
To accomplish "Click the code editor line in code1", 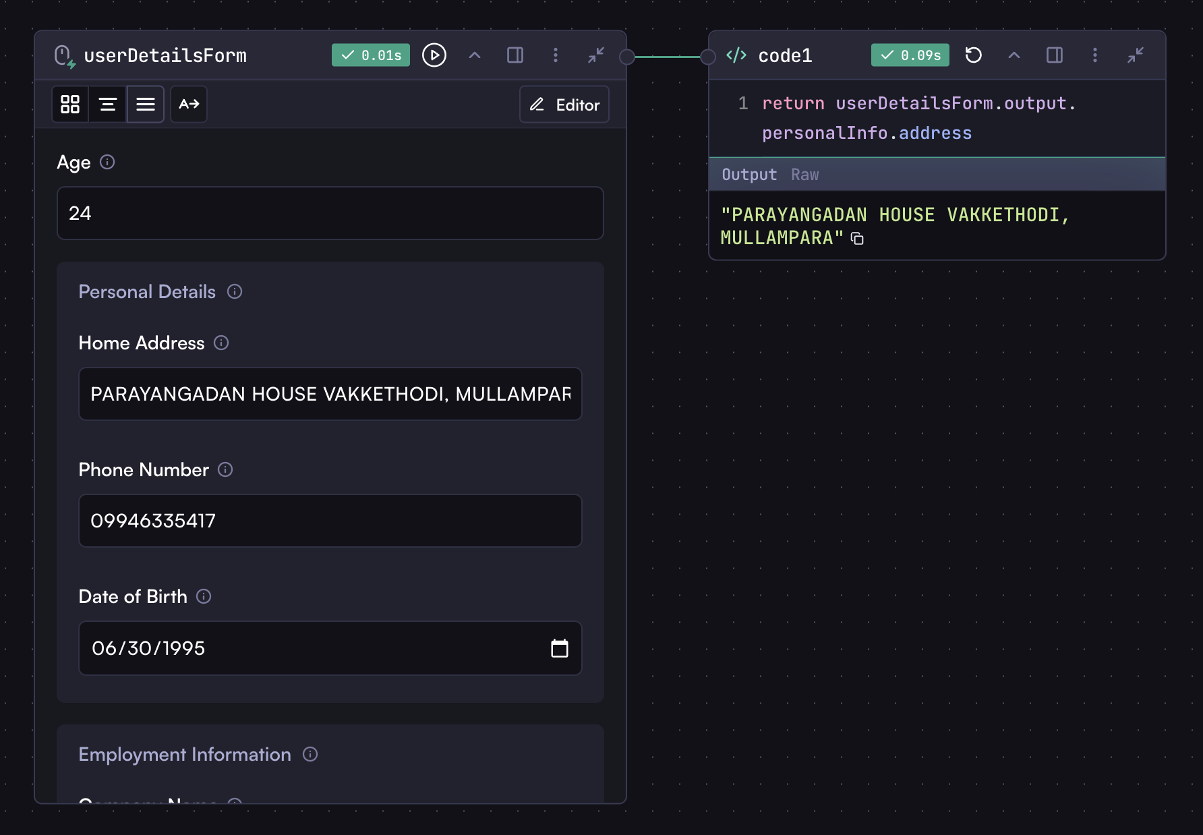I will click(937, 118).
